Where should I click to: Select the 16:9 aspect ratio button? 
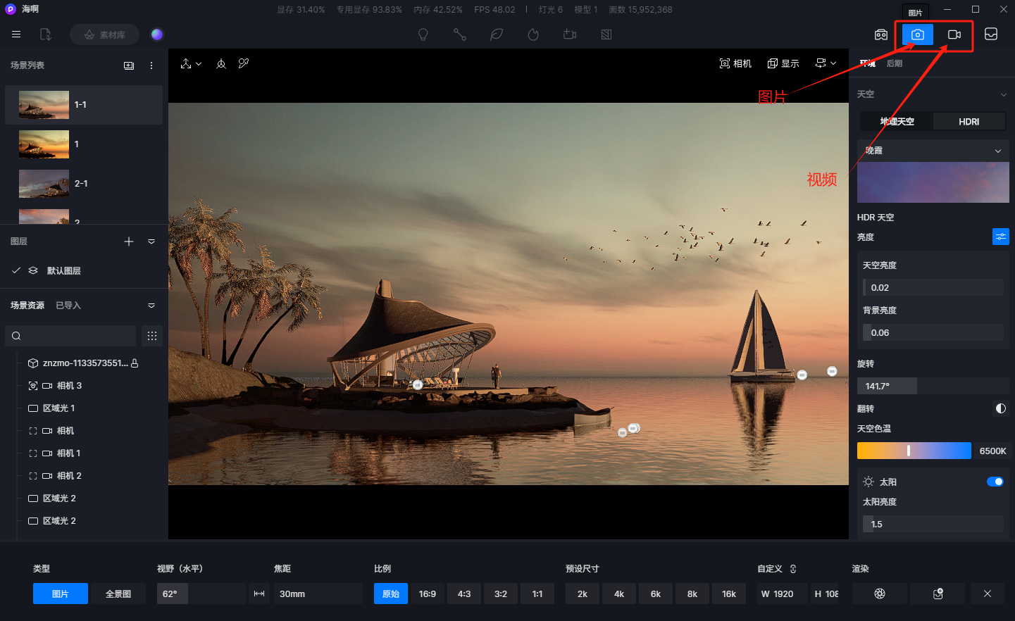coord(427,594)
